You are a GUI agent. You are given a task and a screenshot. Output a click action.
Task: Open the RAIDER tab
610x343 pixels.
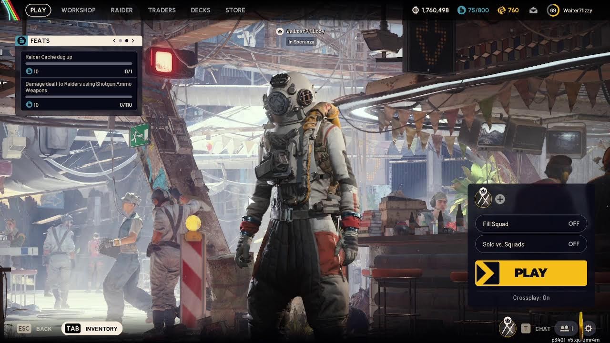click(122, 10)
